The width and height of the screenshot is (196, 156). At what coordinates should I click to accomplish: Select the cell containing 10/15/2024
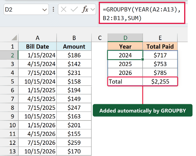coord(37,81)
